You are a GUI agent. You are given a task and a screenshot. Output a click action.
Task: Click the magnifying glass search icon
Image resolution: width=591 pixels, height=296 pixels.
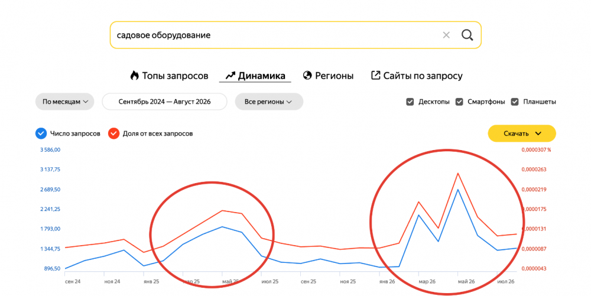467,35
